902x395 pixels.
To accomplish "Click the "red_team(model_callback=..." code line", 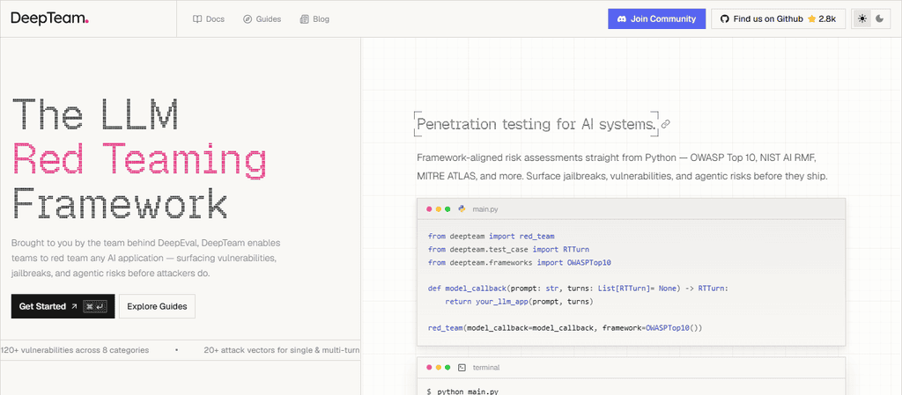I will coord(566,328).
